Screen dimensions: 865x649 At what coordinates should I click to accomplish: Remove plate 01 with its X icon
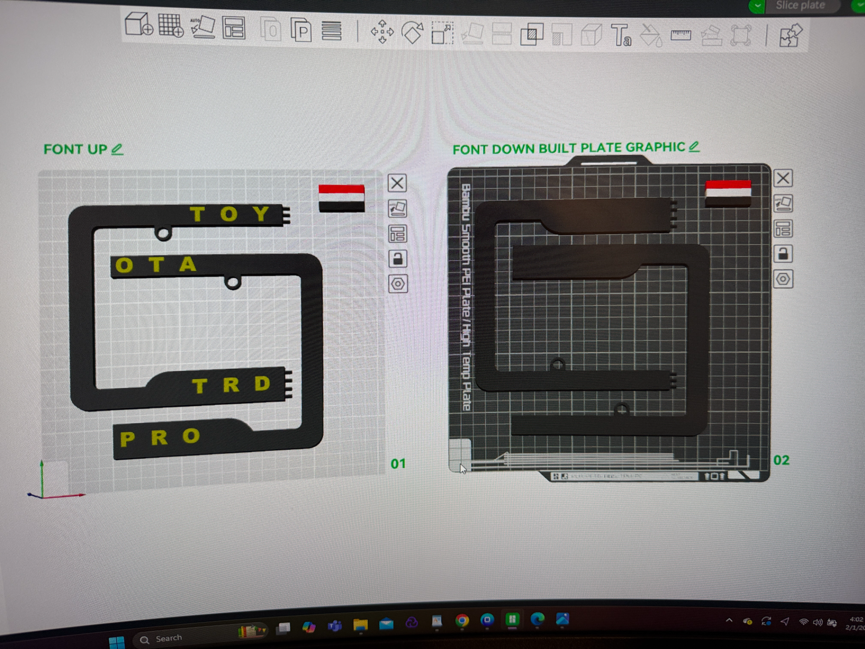(397, 183)
